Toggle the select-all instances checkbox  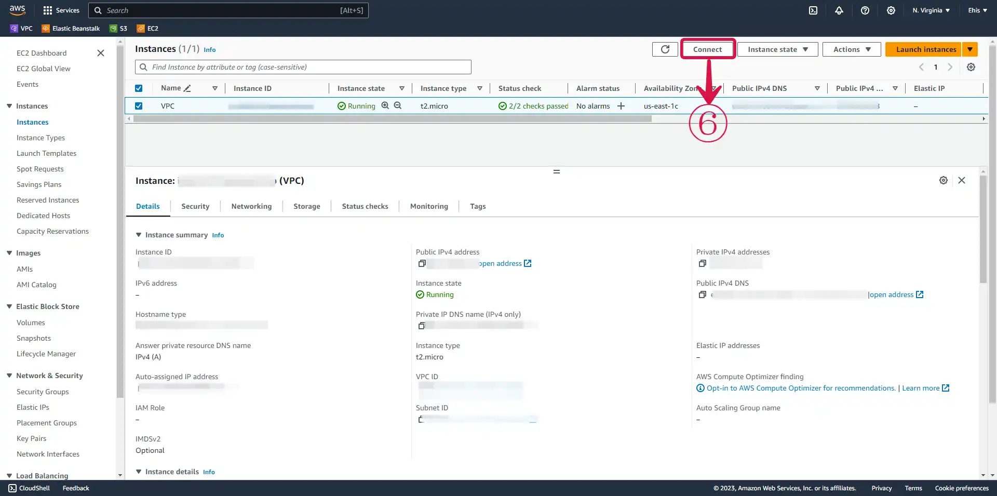click(139, 88)
